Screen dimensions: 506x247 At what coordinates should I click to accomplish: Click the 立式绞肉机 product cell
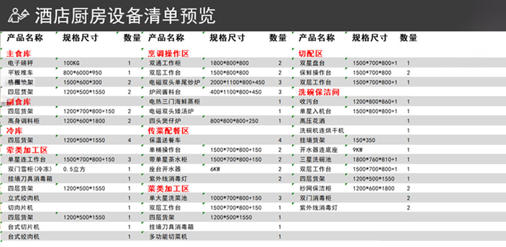pyautogui.click(x=23, y=198)
